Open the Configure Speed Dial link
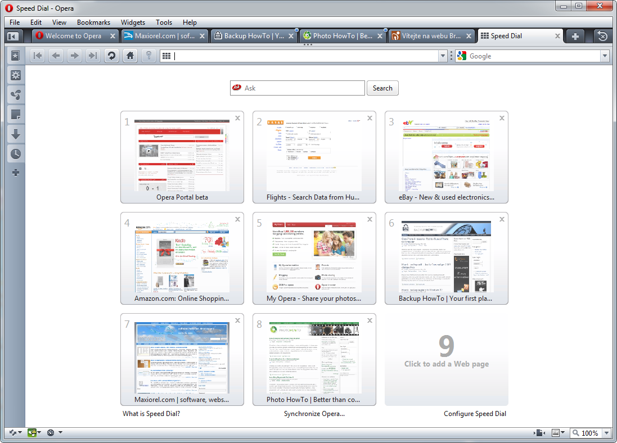This screenshot has height=443, width=617. coord(475,414)
